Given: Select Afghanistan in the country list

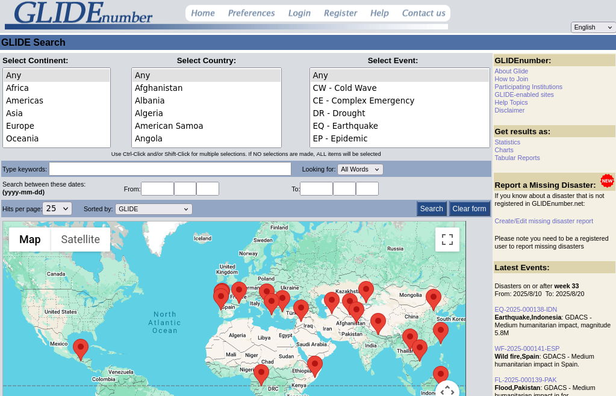Looking at the screenshot, I should coord(207,88).
